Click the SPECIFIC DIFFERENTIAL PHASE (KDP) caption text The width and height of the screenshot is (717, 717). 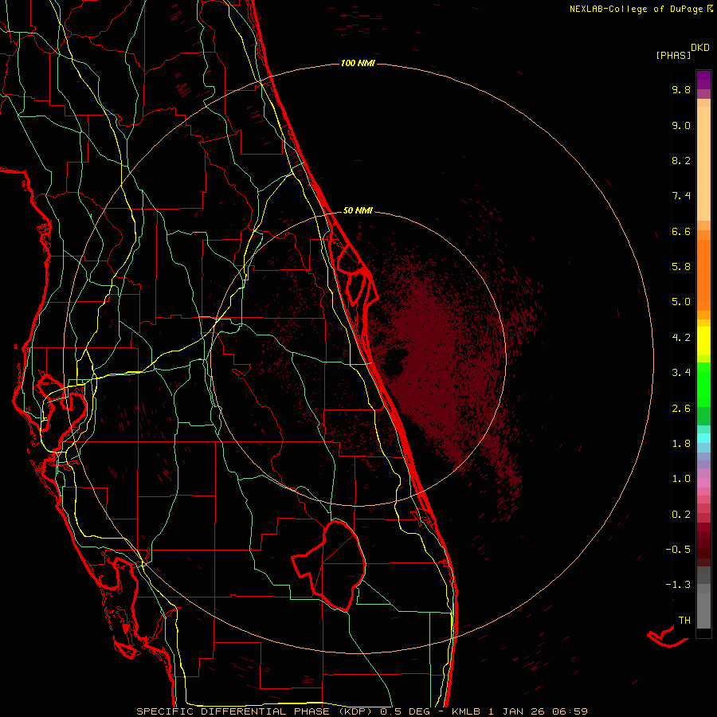tap(257, 711)
